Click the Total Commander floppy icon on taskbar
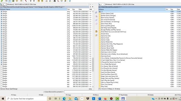 click(x=123, y=98)
